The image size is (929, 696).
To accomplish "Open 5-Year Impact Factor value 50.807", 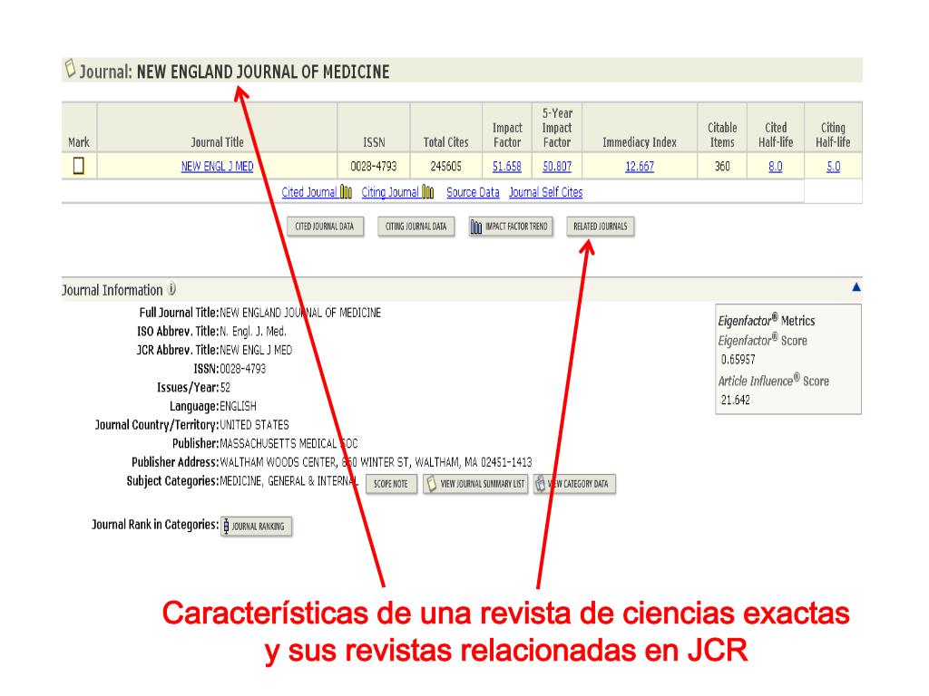I will (557, 167).
